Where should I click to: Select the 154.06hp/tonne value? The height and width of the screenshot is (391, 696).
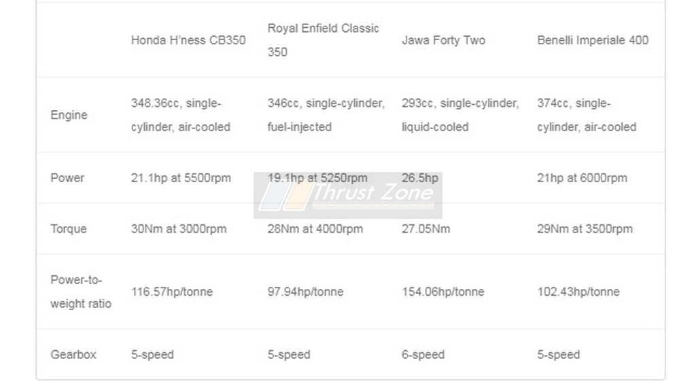point(443,292)
